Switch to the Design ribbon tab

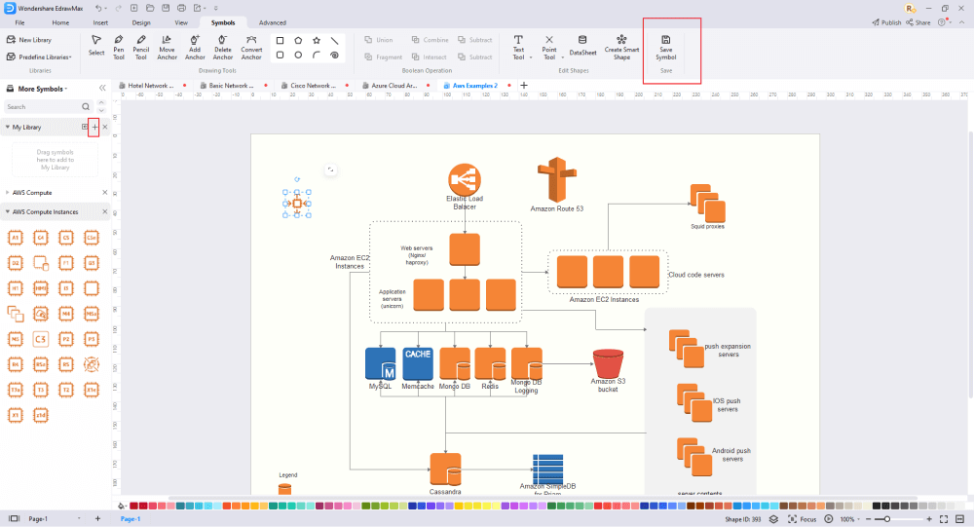(141, 22)
